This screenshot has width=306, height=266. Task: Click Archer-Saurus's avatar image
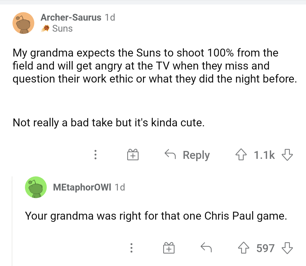[x=23, y=23]
